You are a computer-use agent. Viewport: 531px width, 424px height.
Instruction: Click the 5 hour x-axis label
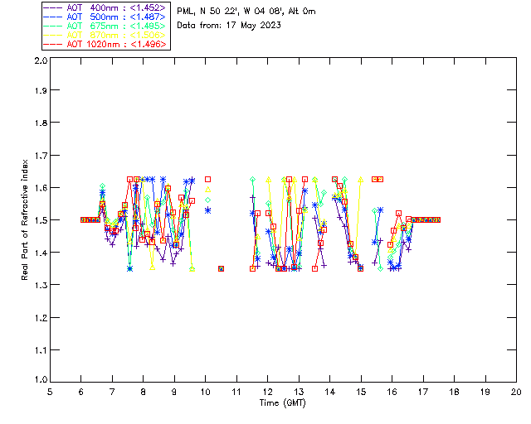pos(50,392)
